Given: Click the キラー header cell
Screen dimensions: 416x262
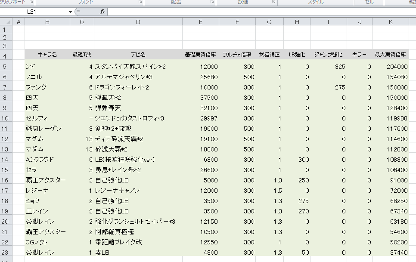Looking at the screenshot, I should click(x=360, y=55).
